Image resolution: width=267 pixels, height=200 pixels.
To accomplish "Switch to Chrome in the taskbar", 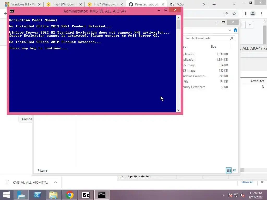I will tap(69, 195).
